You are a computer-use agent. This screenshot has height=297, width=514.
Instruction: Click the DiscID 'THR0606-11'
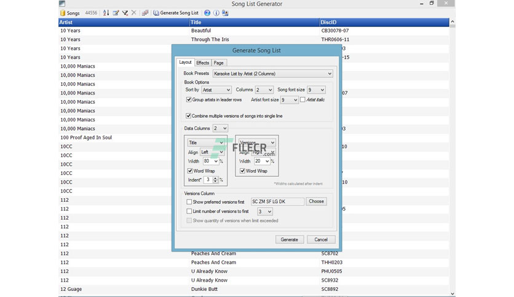tap(335, 39)
